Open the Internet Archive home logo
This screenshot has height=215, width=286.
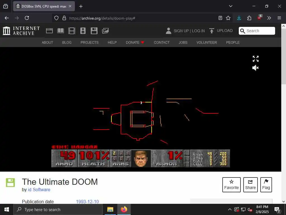[x=21, y=31]
